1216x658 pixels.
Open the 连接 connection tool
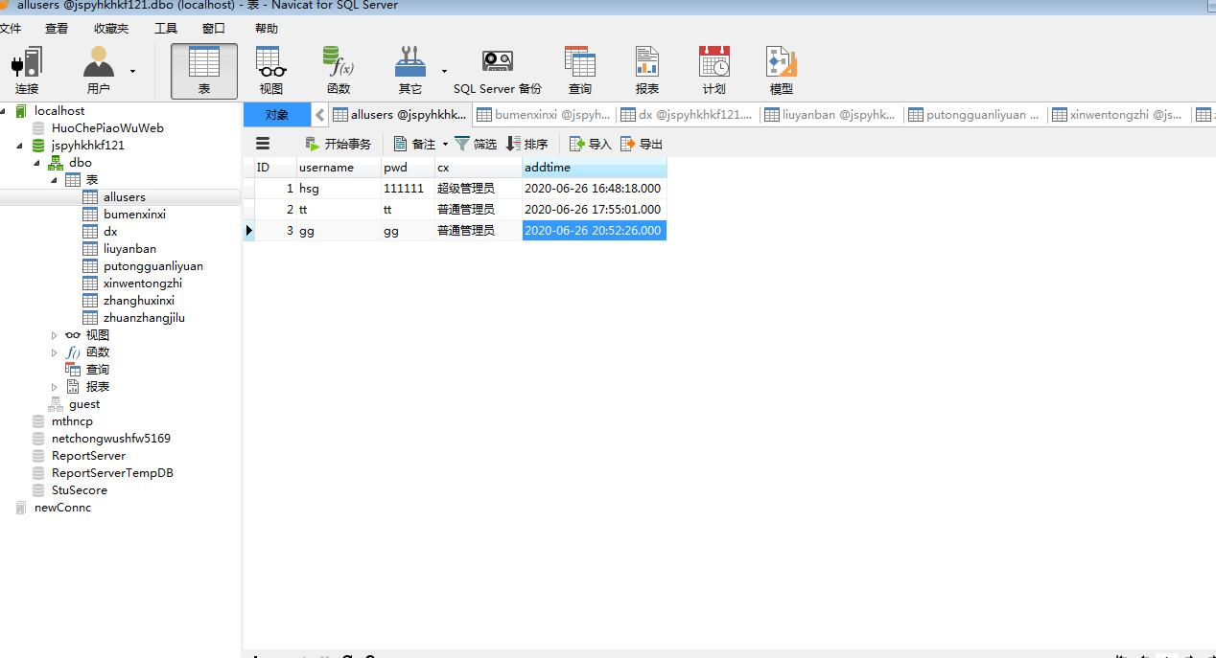(27, 71)
